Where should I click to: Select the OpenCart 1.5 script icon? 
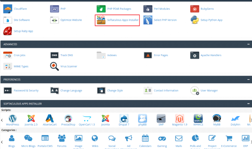click(87, 118)
